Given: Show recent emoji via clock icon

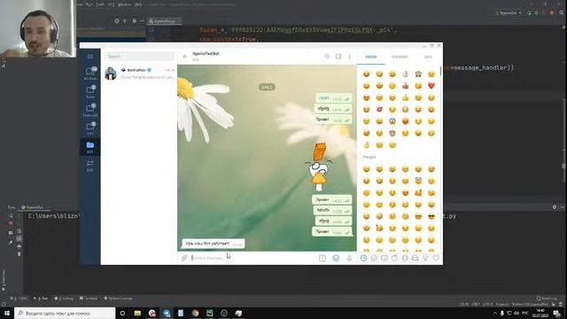Looking at the screenshot, I should point(363,258).
